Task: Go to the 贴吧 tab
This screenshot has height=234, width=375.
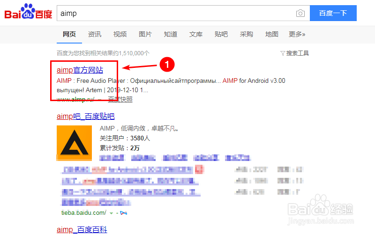Action: pyautogui.click(x=221, y=34)
